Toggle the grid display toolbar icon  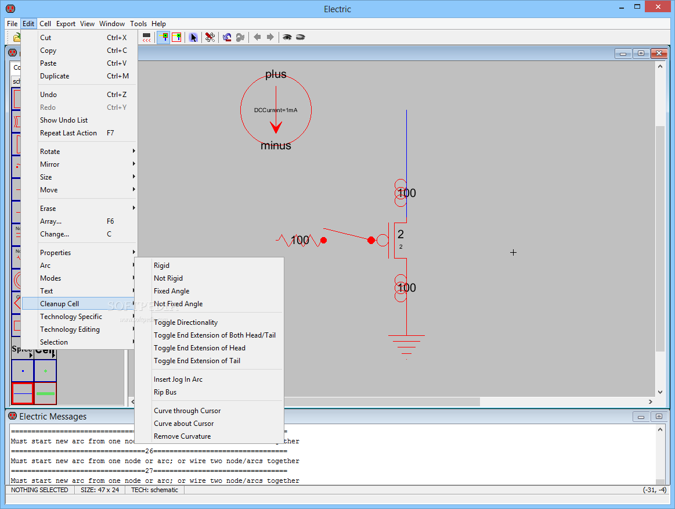point(147,38)
